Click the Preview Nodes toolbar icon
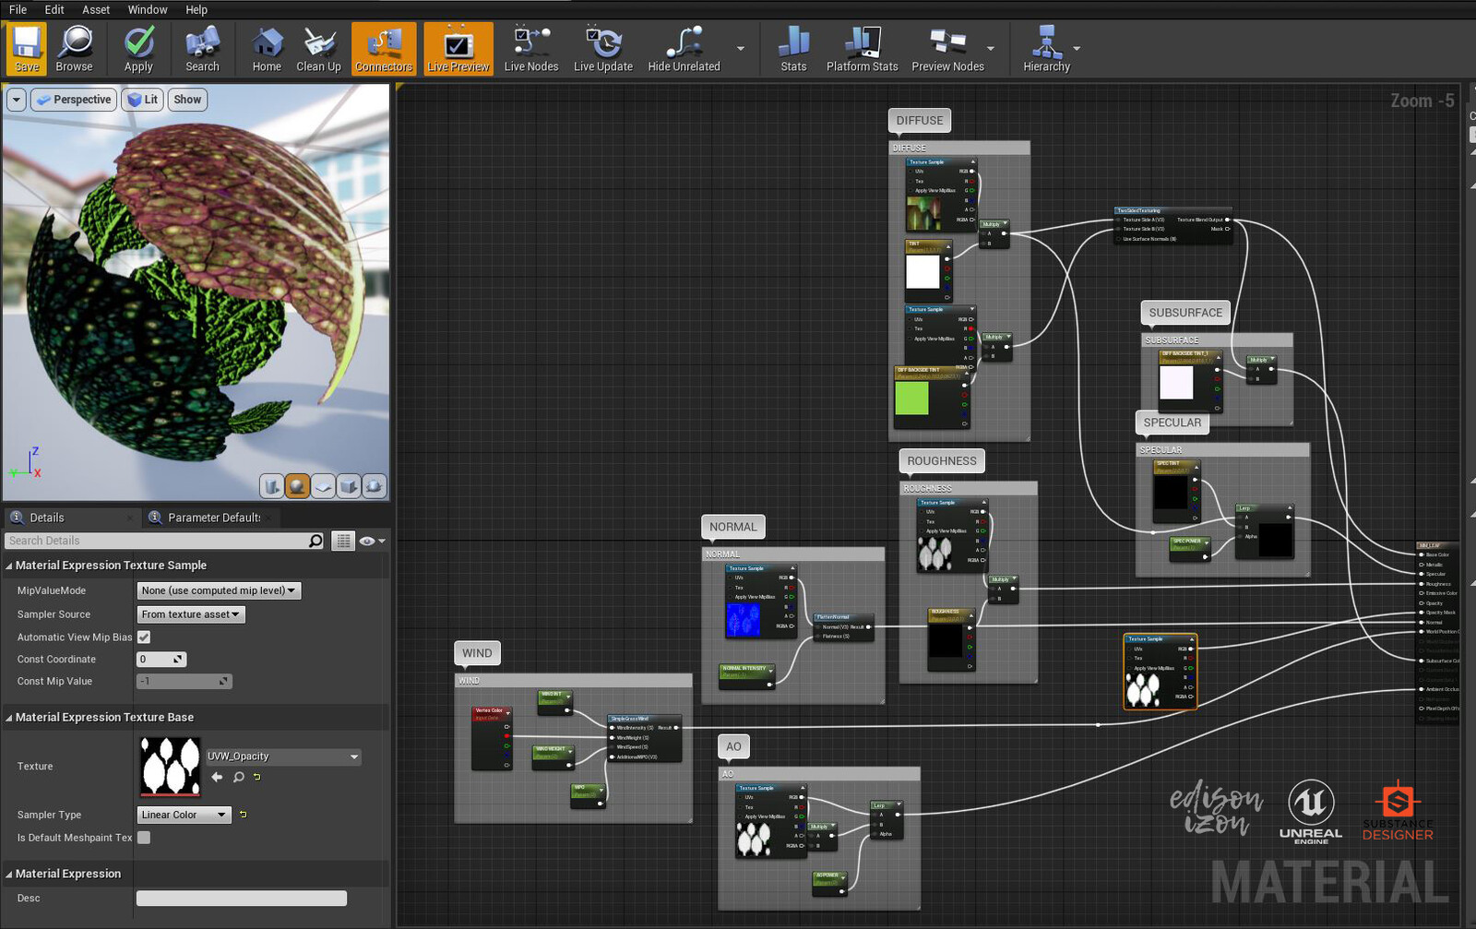This screenshot has width=1476, height=929. pos(946,48)
